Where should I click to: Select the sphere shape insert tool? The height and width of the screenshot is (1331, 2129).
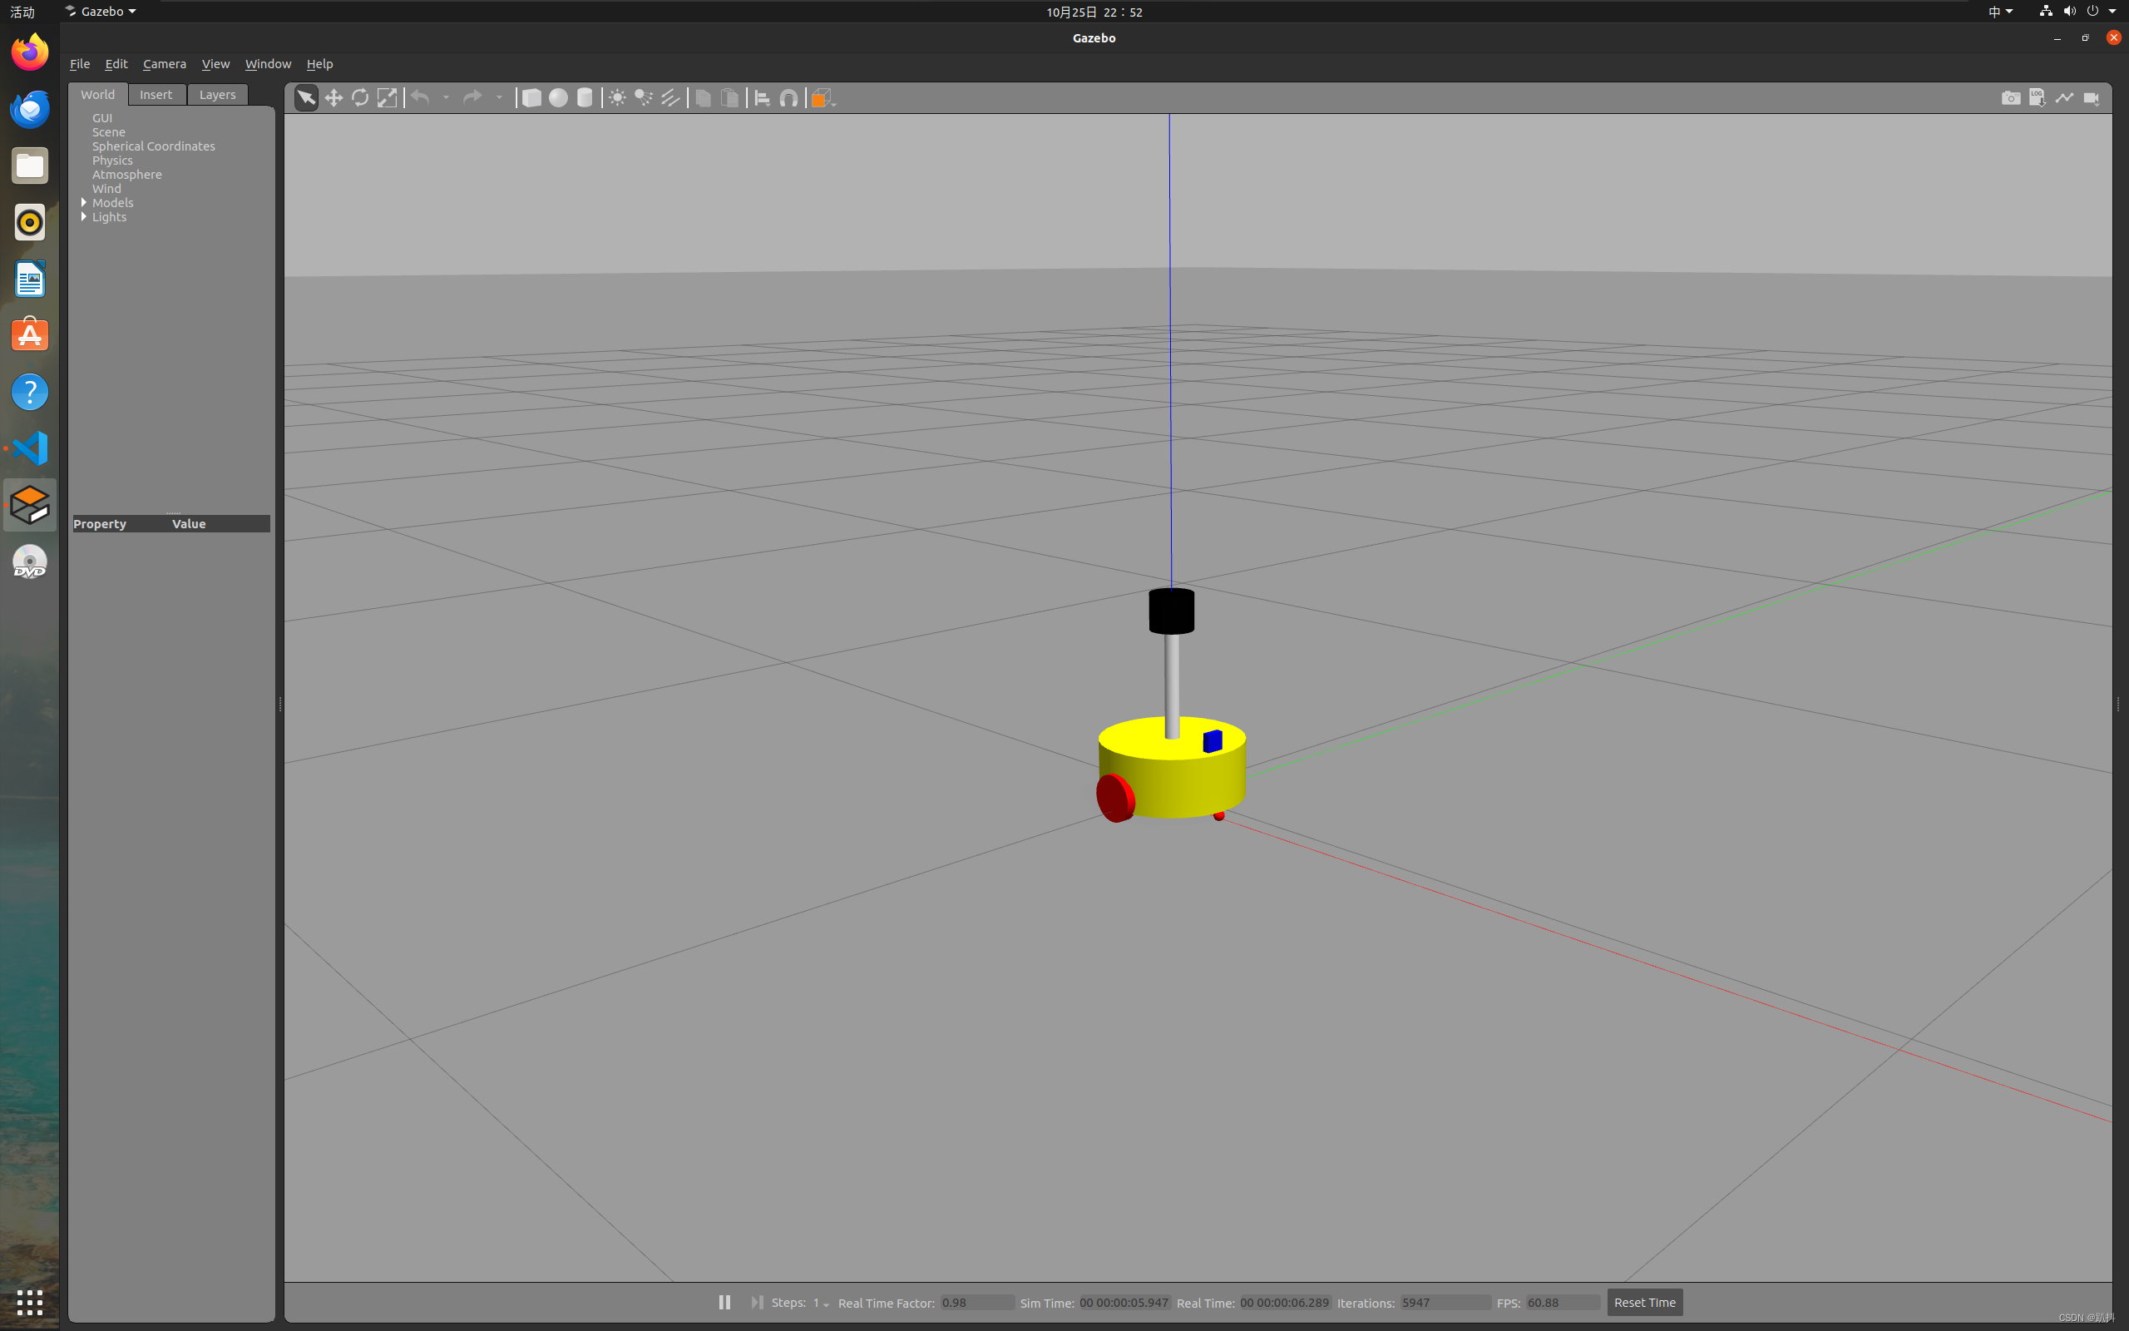(x=558, y=98)
